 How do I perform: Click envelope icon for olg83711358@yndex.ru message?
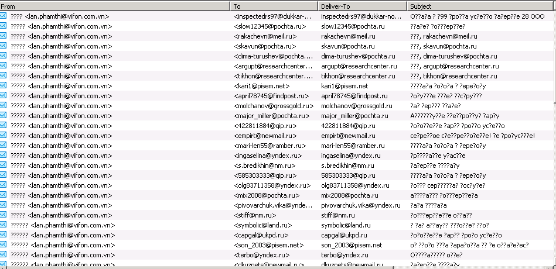3,184
